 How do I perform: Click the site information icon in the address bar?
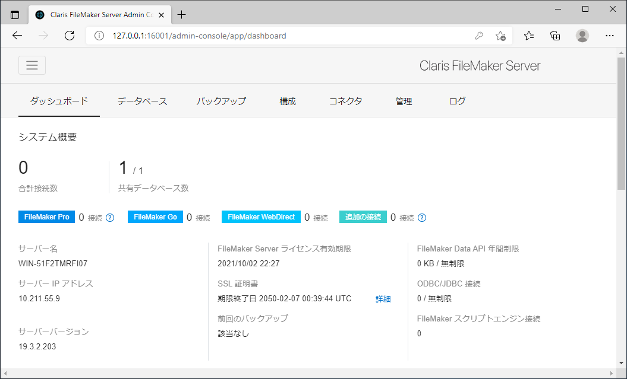tap(99, 36)
